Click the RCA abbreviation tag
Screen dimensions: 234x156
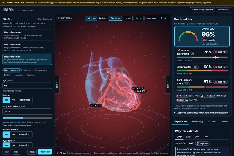(187, 84)
